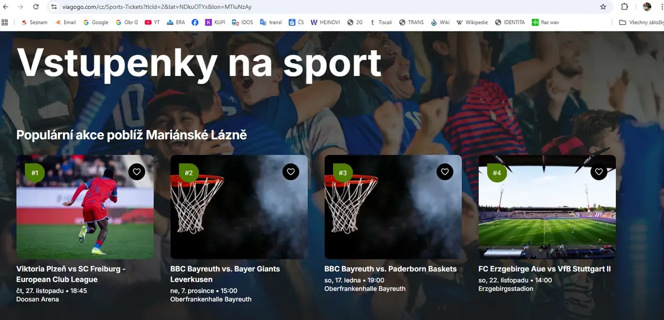Open the #2 basketball hoop event image
664x320 pixels.
(239, 207)
